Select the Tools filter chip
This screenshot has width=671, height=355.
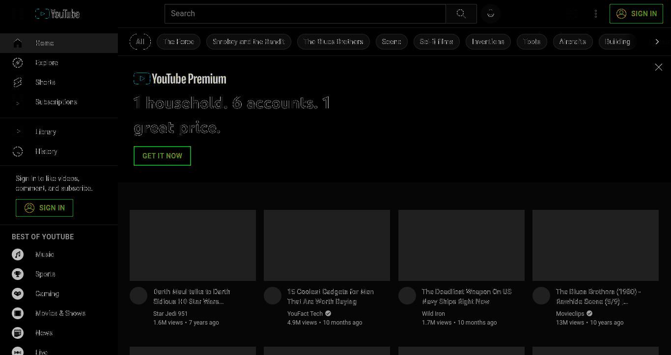pyautogui.click(x=532, y=42)
